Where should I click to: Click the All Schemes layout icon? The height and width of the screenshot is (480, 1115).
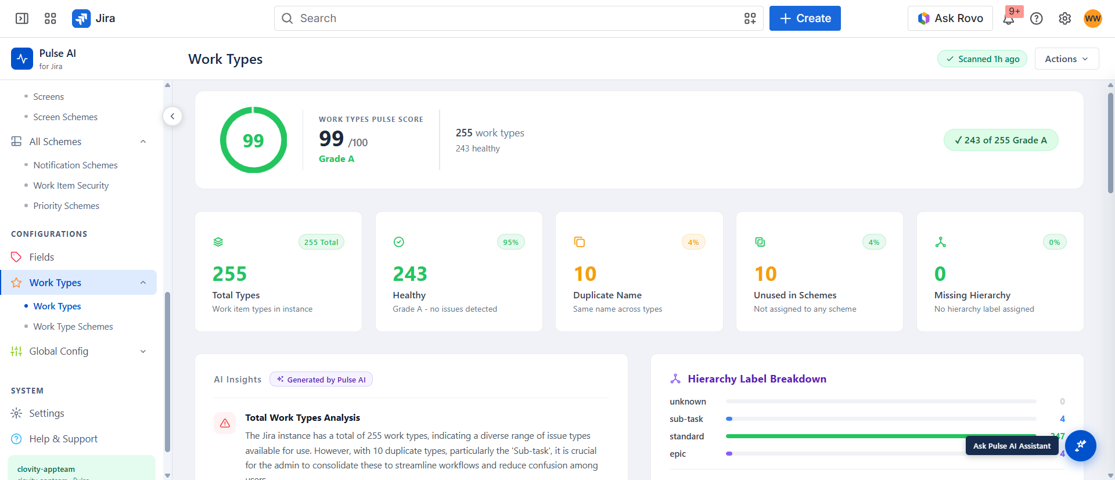pos(16,142)
